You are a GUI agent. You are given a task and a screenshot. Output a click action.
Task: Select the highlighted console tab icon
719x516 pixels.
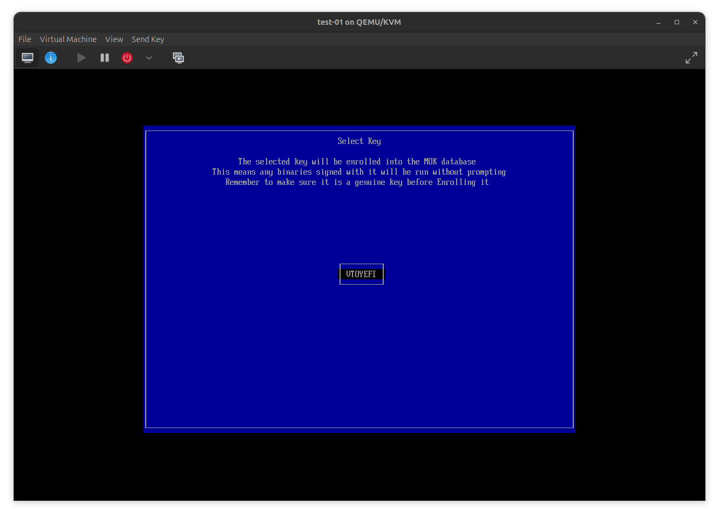27,58
